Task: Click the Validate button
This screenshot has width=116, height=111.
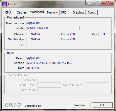Action: tap(80, 105)
